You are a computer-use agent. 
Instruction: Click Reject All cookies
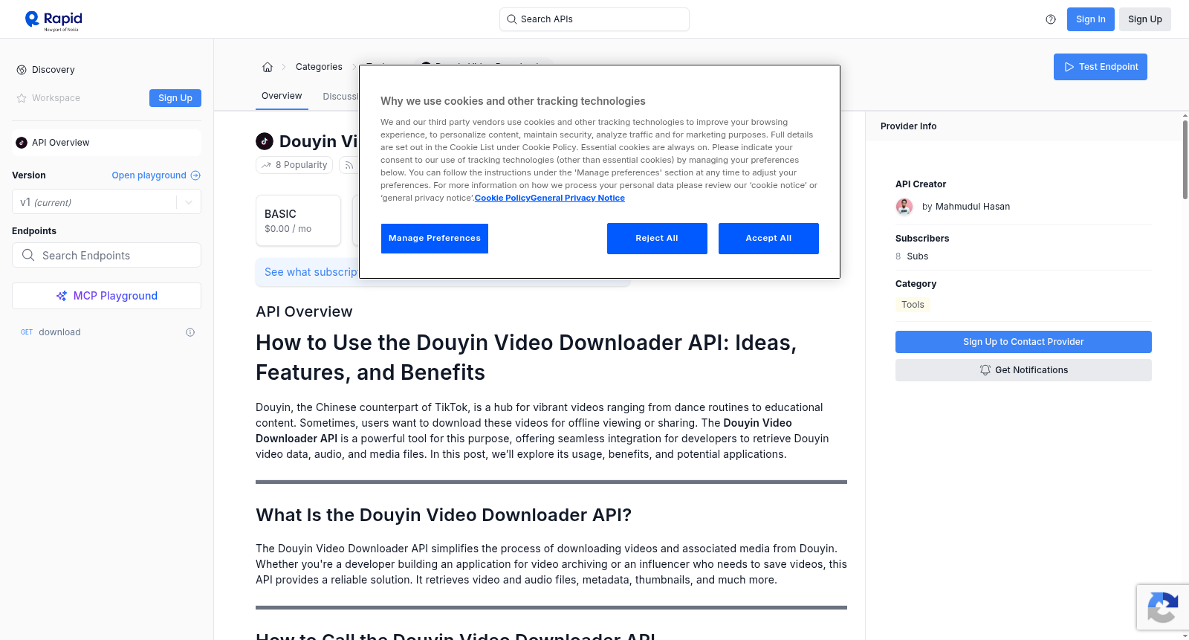(657, 239)
